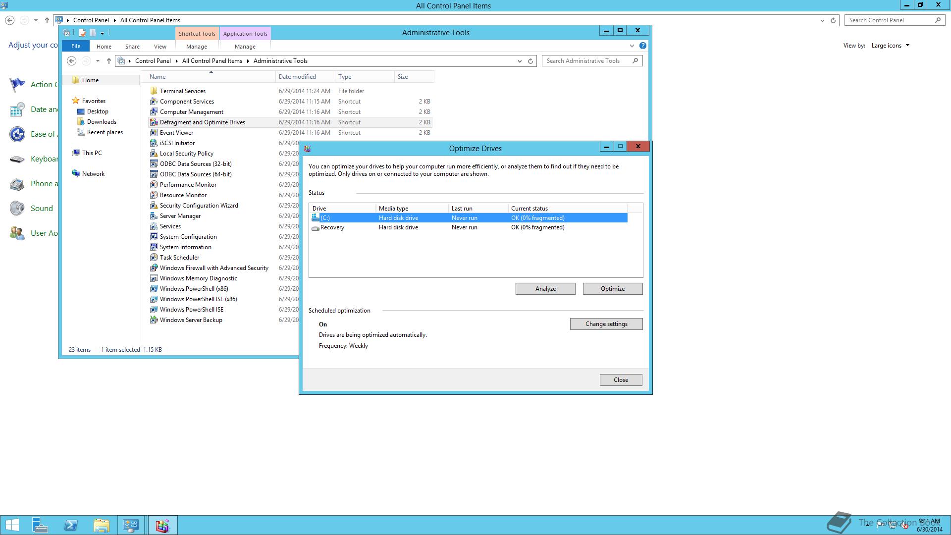This screenshot has width=951, height=535.
Task: Open File Explorer from the taskbar
Action: (x=101, y=525)
